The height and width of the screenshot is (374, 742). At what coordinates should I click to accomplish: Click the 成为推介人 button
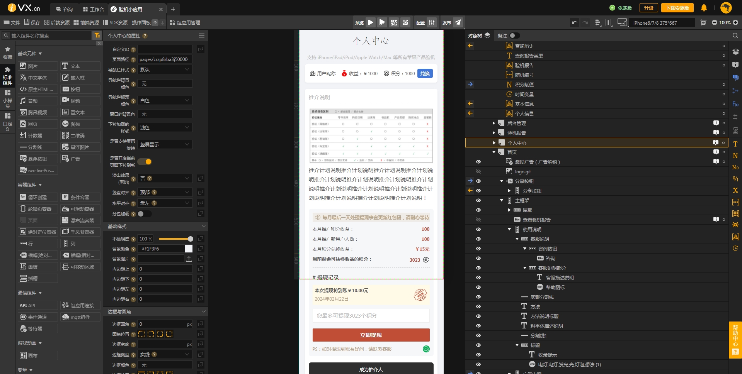[371, 369]
